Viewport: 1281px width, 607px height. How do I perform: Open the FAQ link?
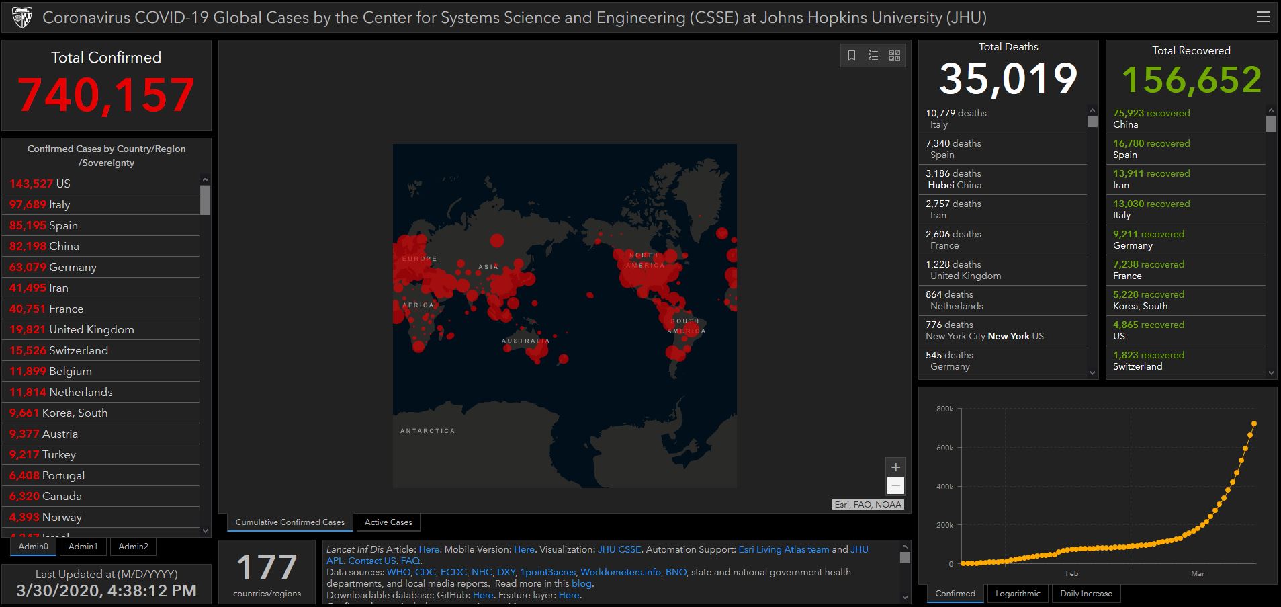(410, 561)
